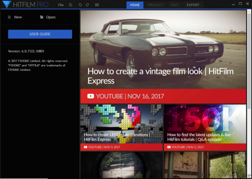The width and height of the screenshot is (252, 179).
Task: Click the YouTube icon for Nov 9, 2017
Action: (86, 147)
